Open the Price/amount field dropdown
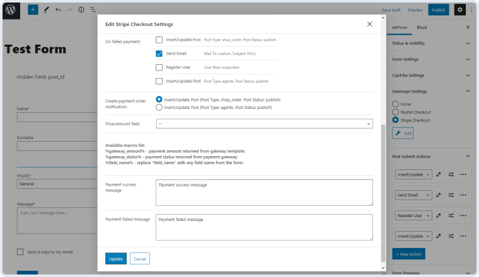Viewport: 479px width, 277px height. 264,123
